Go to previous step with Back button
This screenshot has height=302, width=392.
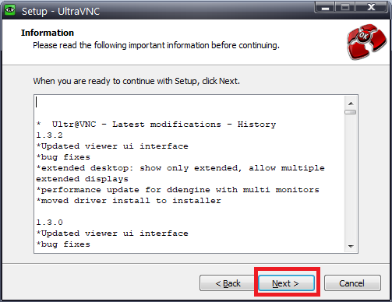228,283
